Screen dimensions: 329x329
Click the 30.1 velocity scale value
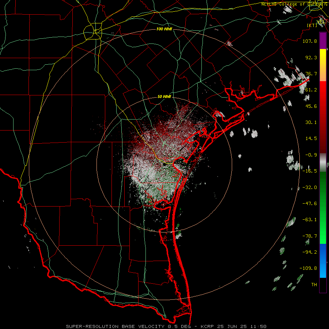click(x=311, y=122)
